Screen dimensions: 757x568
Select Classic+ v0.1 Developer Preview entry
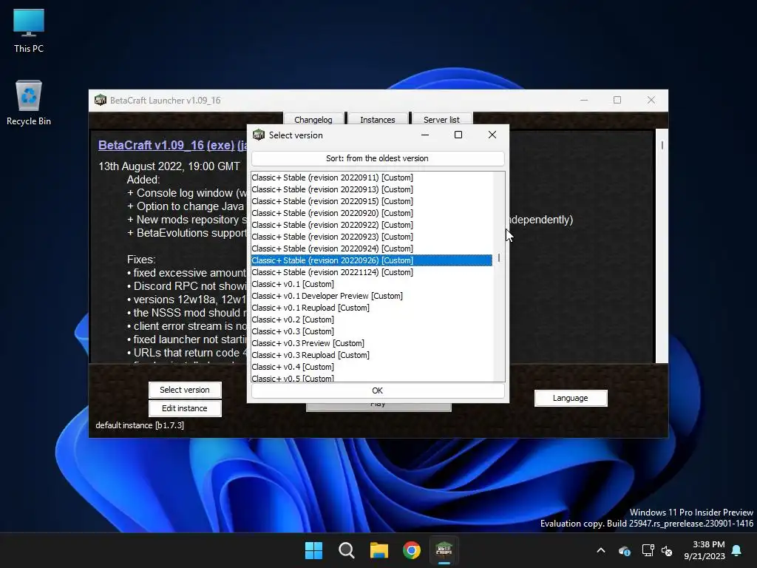pyautogui.click(x=372, y=296)
